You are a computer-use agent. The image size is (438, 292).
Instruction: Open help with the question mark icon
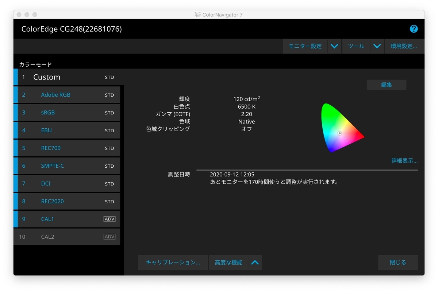414,29
